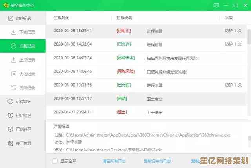Click the 360 logo in the title bar
The height and width of the screenshot is (168, 251).
[6, 6]
